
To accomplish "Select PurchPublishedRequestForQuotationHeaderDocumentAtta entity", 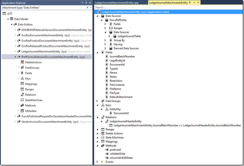I will [x=56, y=116].
